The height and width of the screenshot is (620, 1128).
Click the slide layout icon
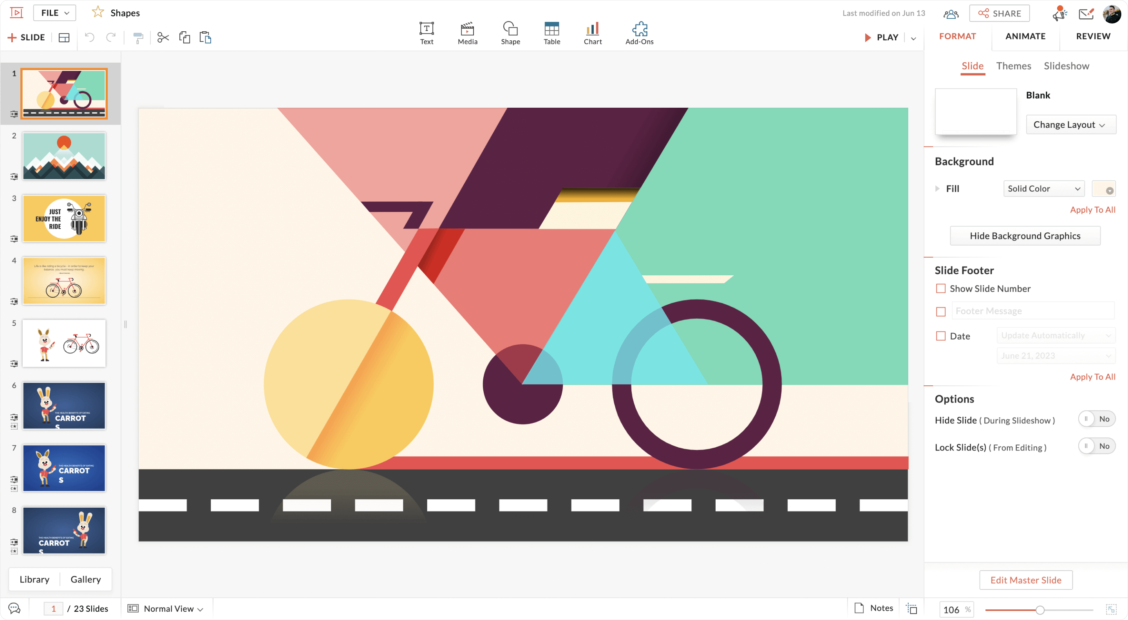tap(64, 38)
